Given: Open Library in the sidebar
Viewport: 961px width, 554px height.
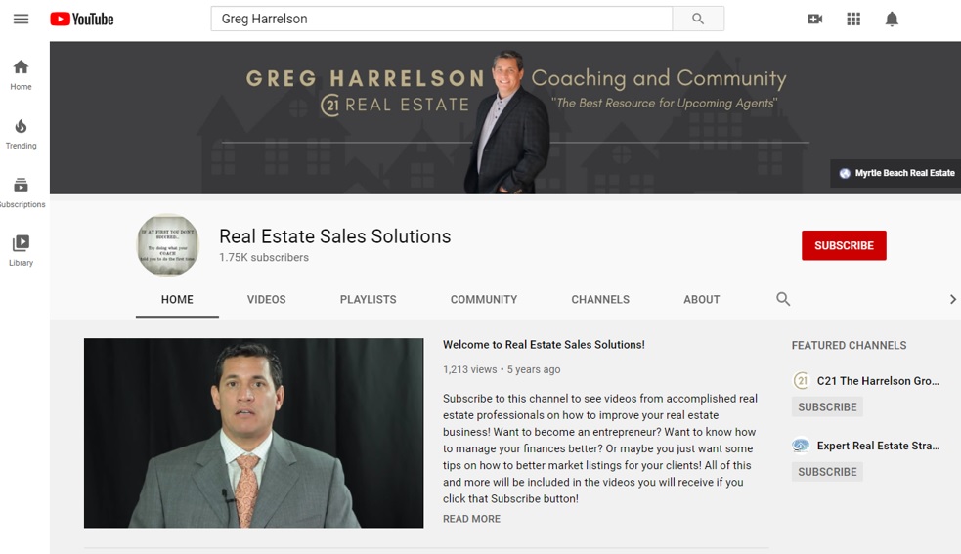Looking at the screenshot, I should click(21, 251).
